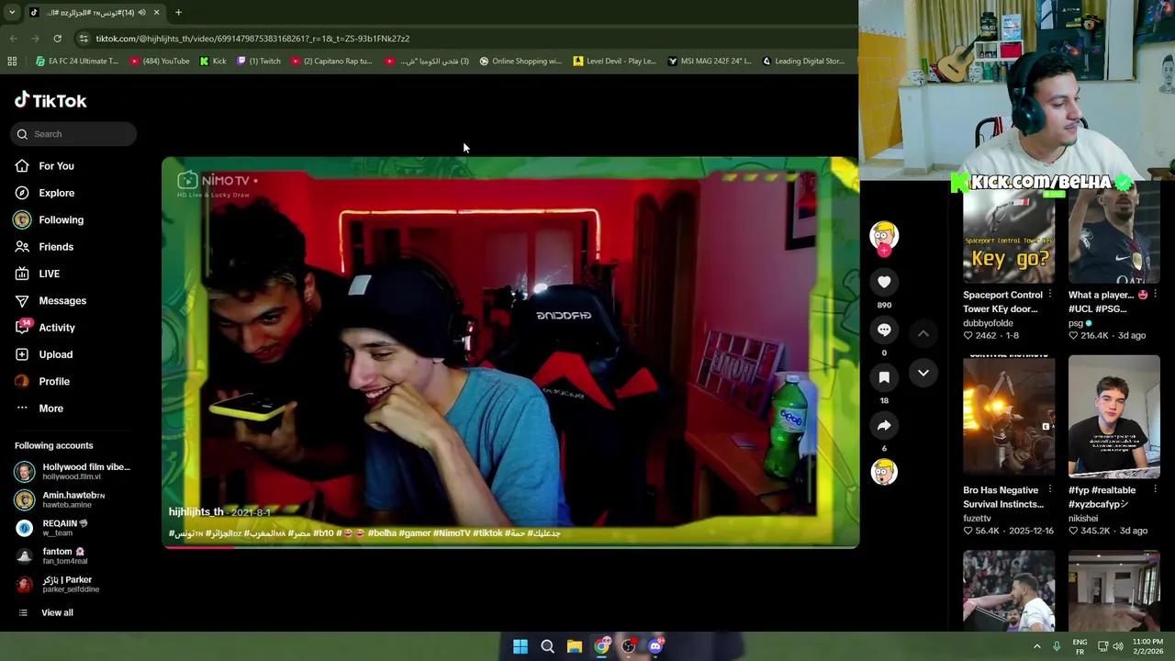Reload the TikTok page
1175x661 pixels.
[x=57, y=39]
